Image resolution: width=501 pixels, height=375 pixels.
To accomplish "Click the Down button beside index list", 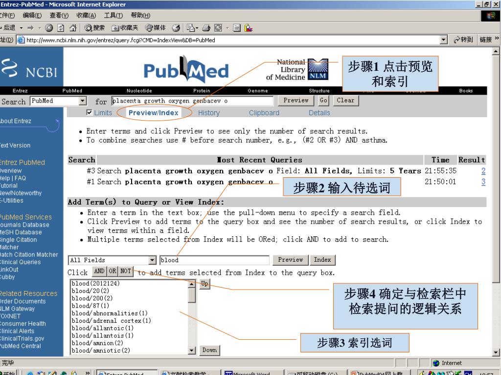I will [x=209, y=350].
